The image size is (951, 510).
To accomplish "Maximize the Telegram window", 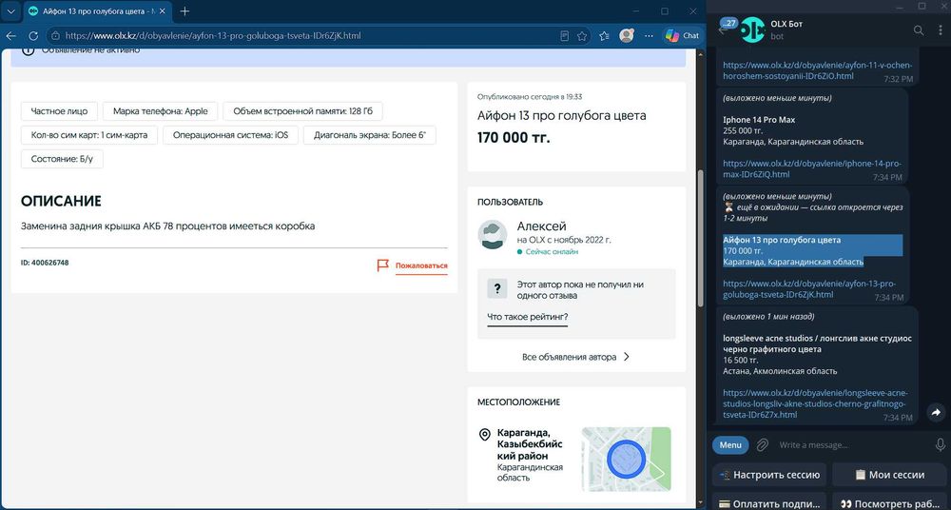I will (x=922, y=6).
